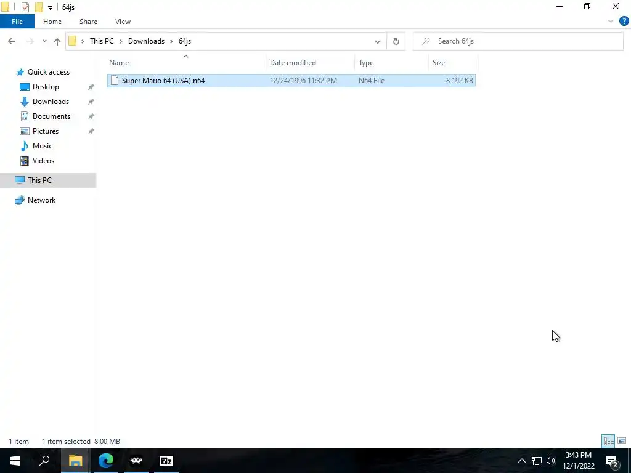Click the file's 12/24/1996 date cell
The image size is (631, 473).
303,81
